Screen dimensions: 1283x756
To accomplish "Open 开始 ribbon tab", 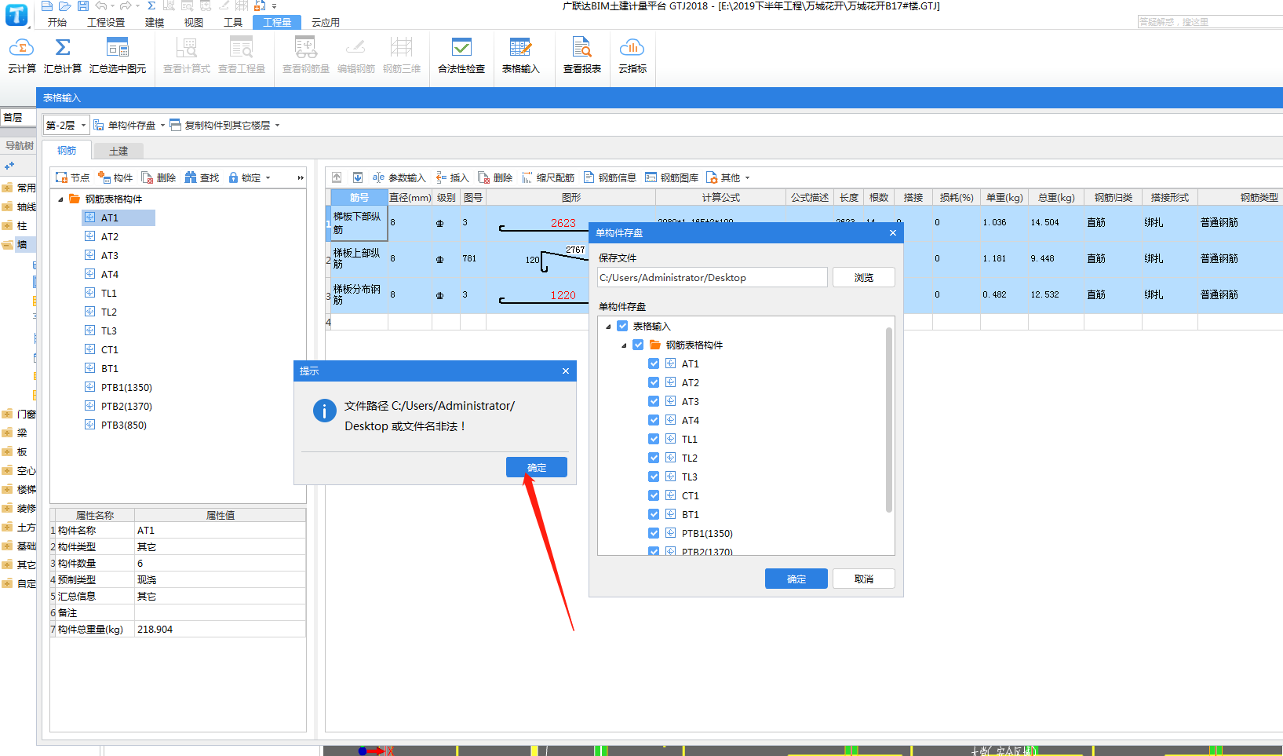I will (57, 23).
